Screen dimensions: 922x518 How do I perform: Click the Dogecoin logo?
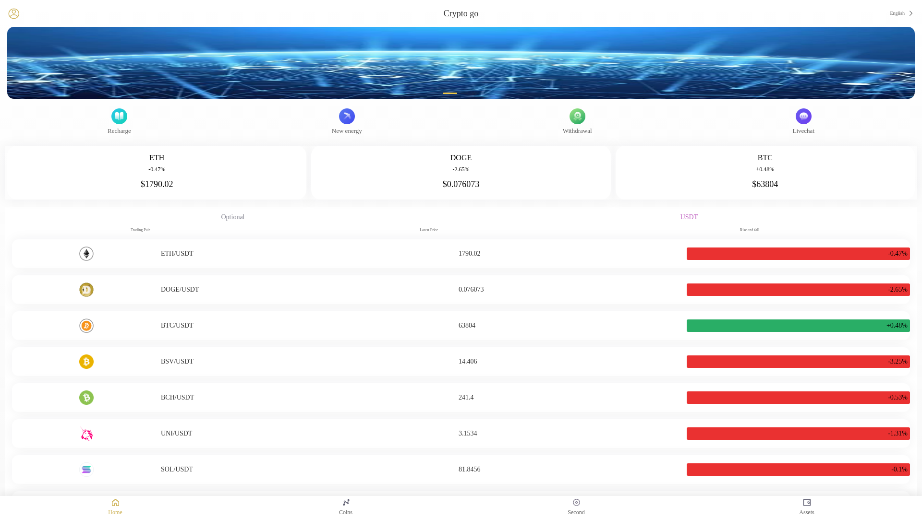tap(86, 290)
